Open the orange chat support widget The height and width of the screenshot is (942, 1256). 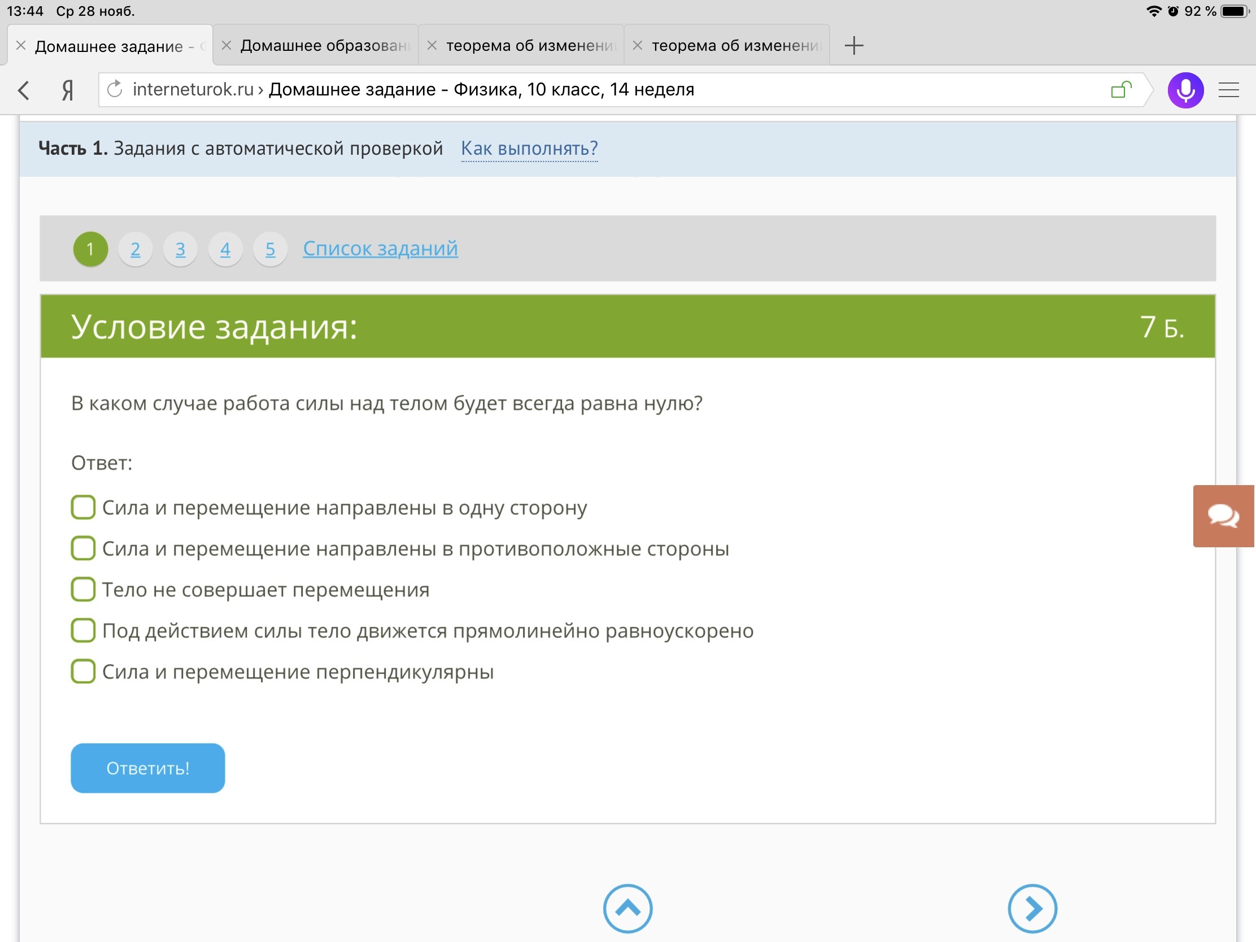(1223, 516)
